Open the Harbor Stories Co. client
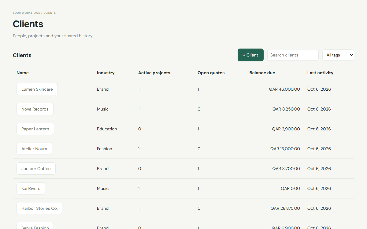The height and width of the screenshot is (229, 367). [x=39, y=208]
